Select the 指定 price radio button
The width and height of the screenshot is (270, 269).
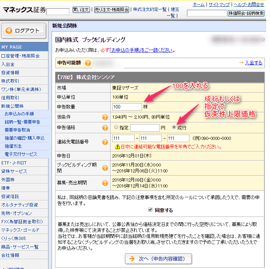tap(116, 127)
